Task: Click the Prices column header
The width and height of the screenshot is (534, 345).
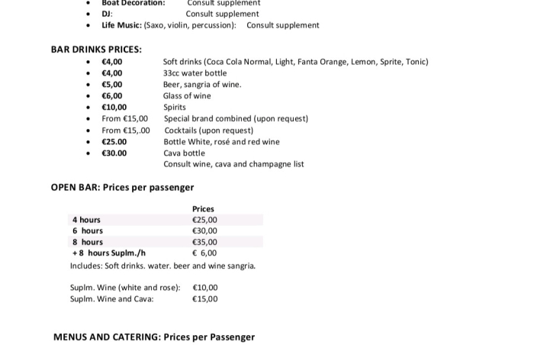Action: click(203, 208)
